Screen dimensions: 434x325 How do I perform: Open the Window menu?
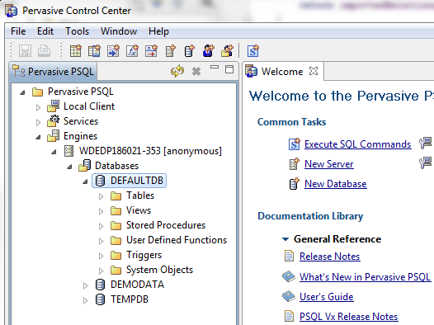click(119, 31)
